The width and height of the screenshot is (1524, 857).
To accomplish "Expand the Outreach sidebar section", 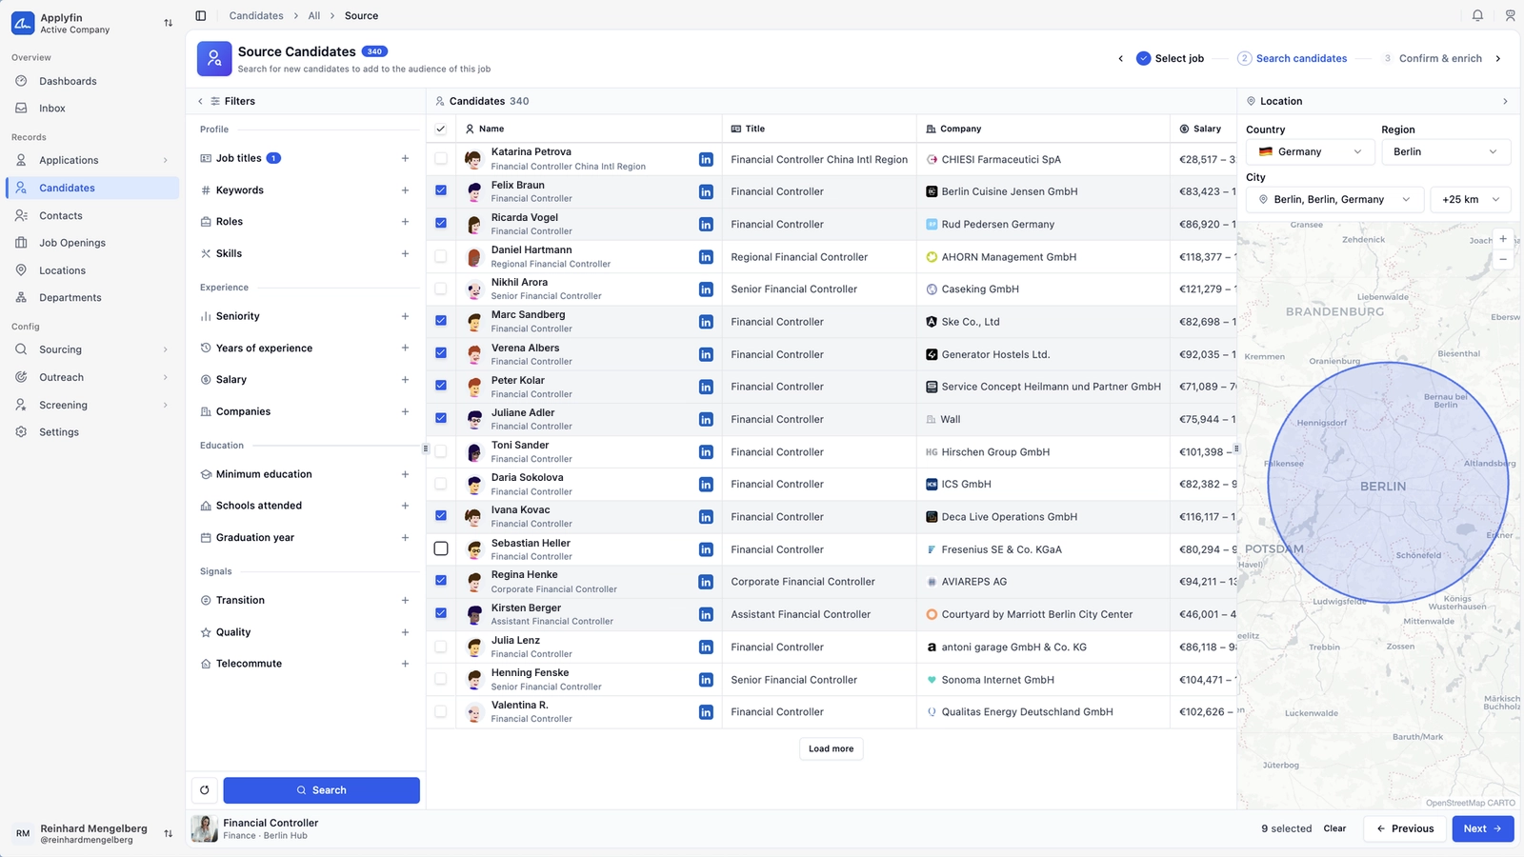I will click(165, 377).
